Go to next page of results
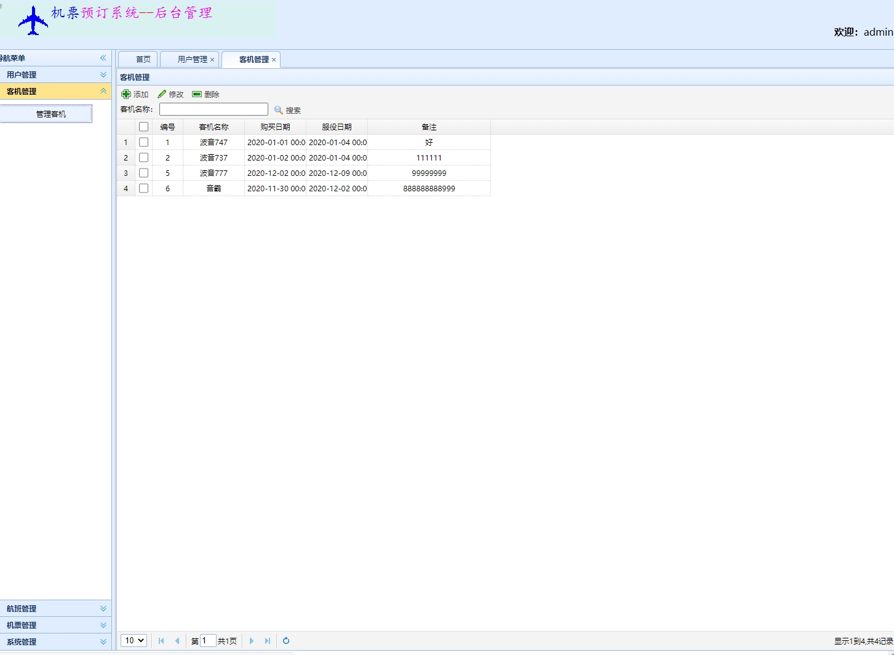The height and width of the screenshot is (655, 894). tap(252, 641)
